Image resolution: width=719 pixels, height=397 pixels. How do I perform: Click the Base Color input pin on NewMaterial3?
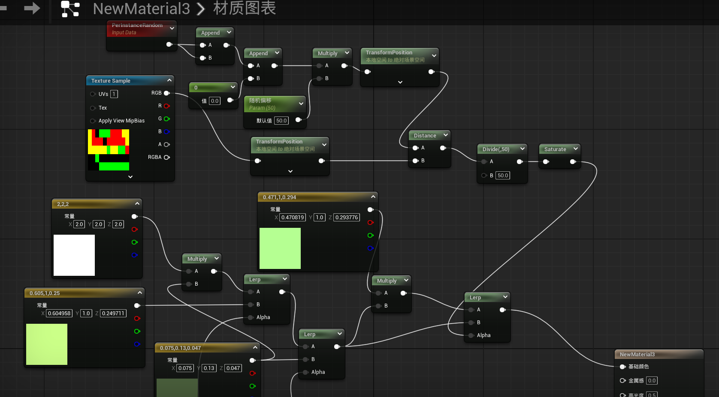pos(622,367)
